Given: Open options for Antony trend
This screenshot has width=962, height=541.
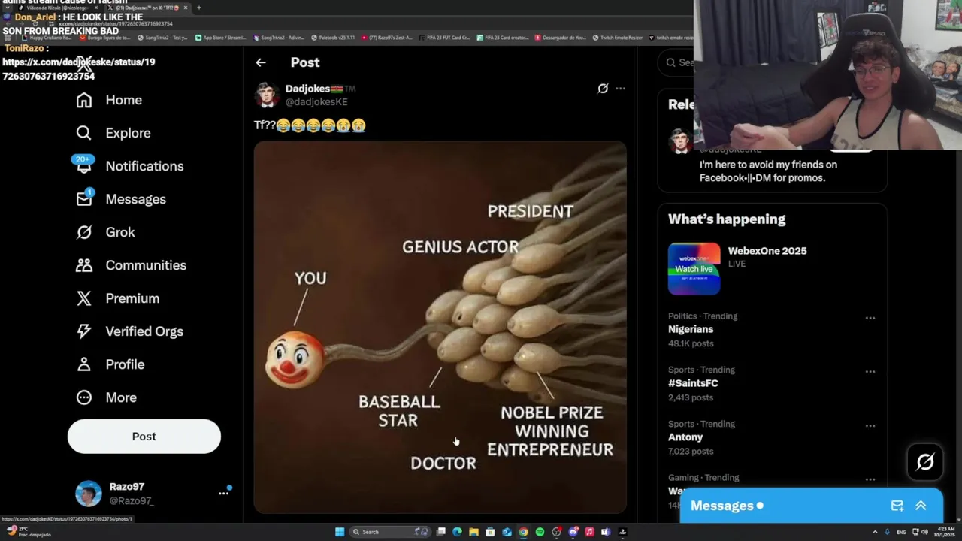Looking at the screenshot, I should point(870,426).
